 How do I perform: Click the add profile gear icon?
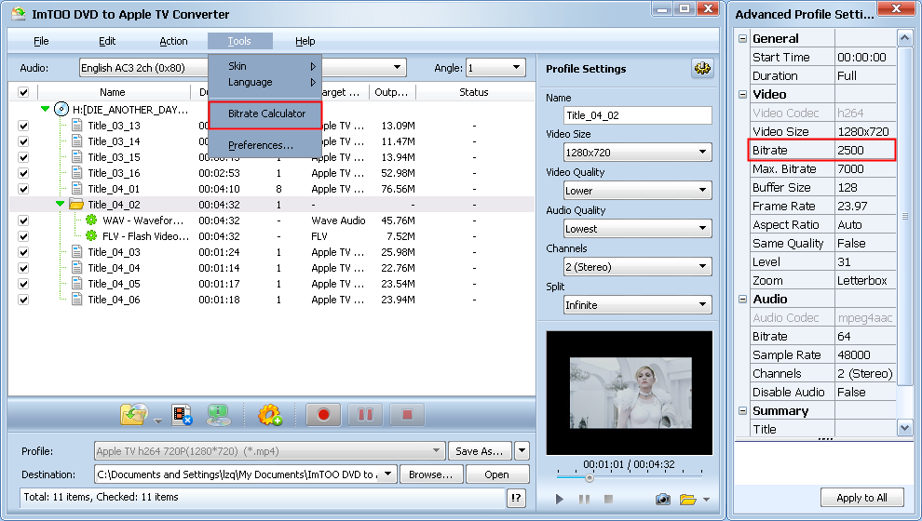tap(270, 415)
